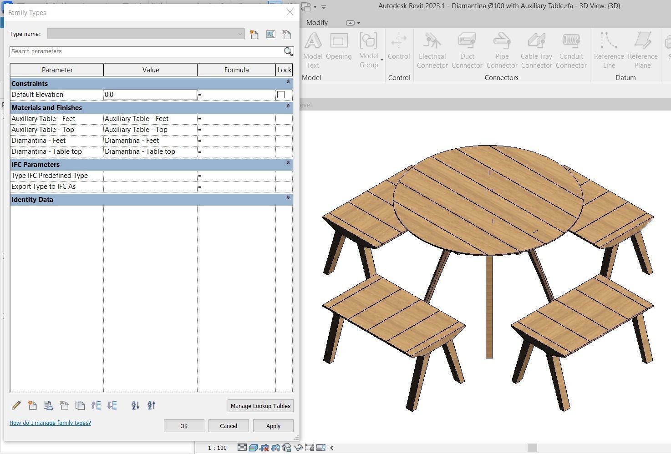This screenshot has width=671, height=454.
Task: Expand the Identity Data group
Action: (x=288, y=198)
